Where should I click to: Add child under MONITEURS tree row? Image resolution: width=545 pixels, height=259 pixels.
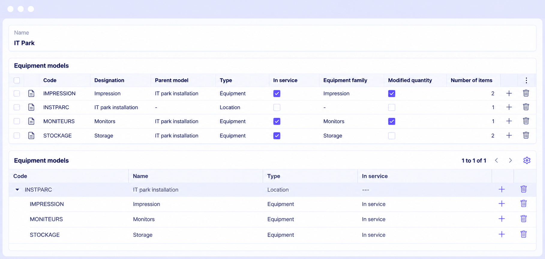click(502, 219)
